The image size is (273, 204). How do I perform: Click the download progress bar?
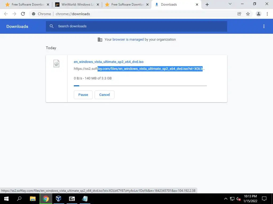[140, 86]
